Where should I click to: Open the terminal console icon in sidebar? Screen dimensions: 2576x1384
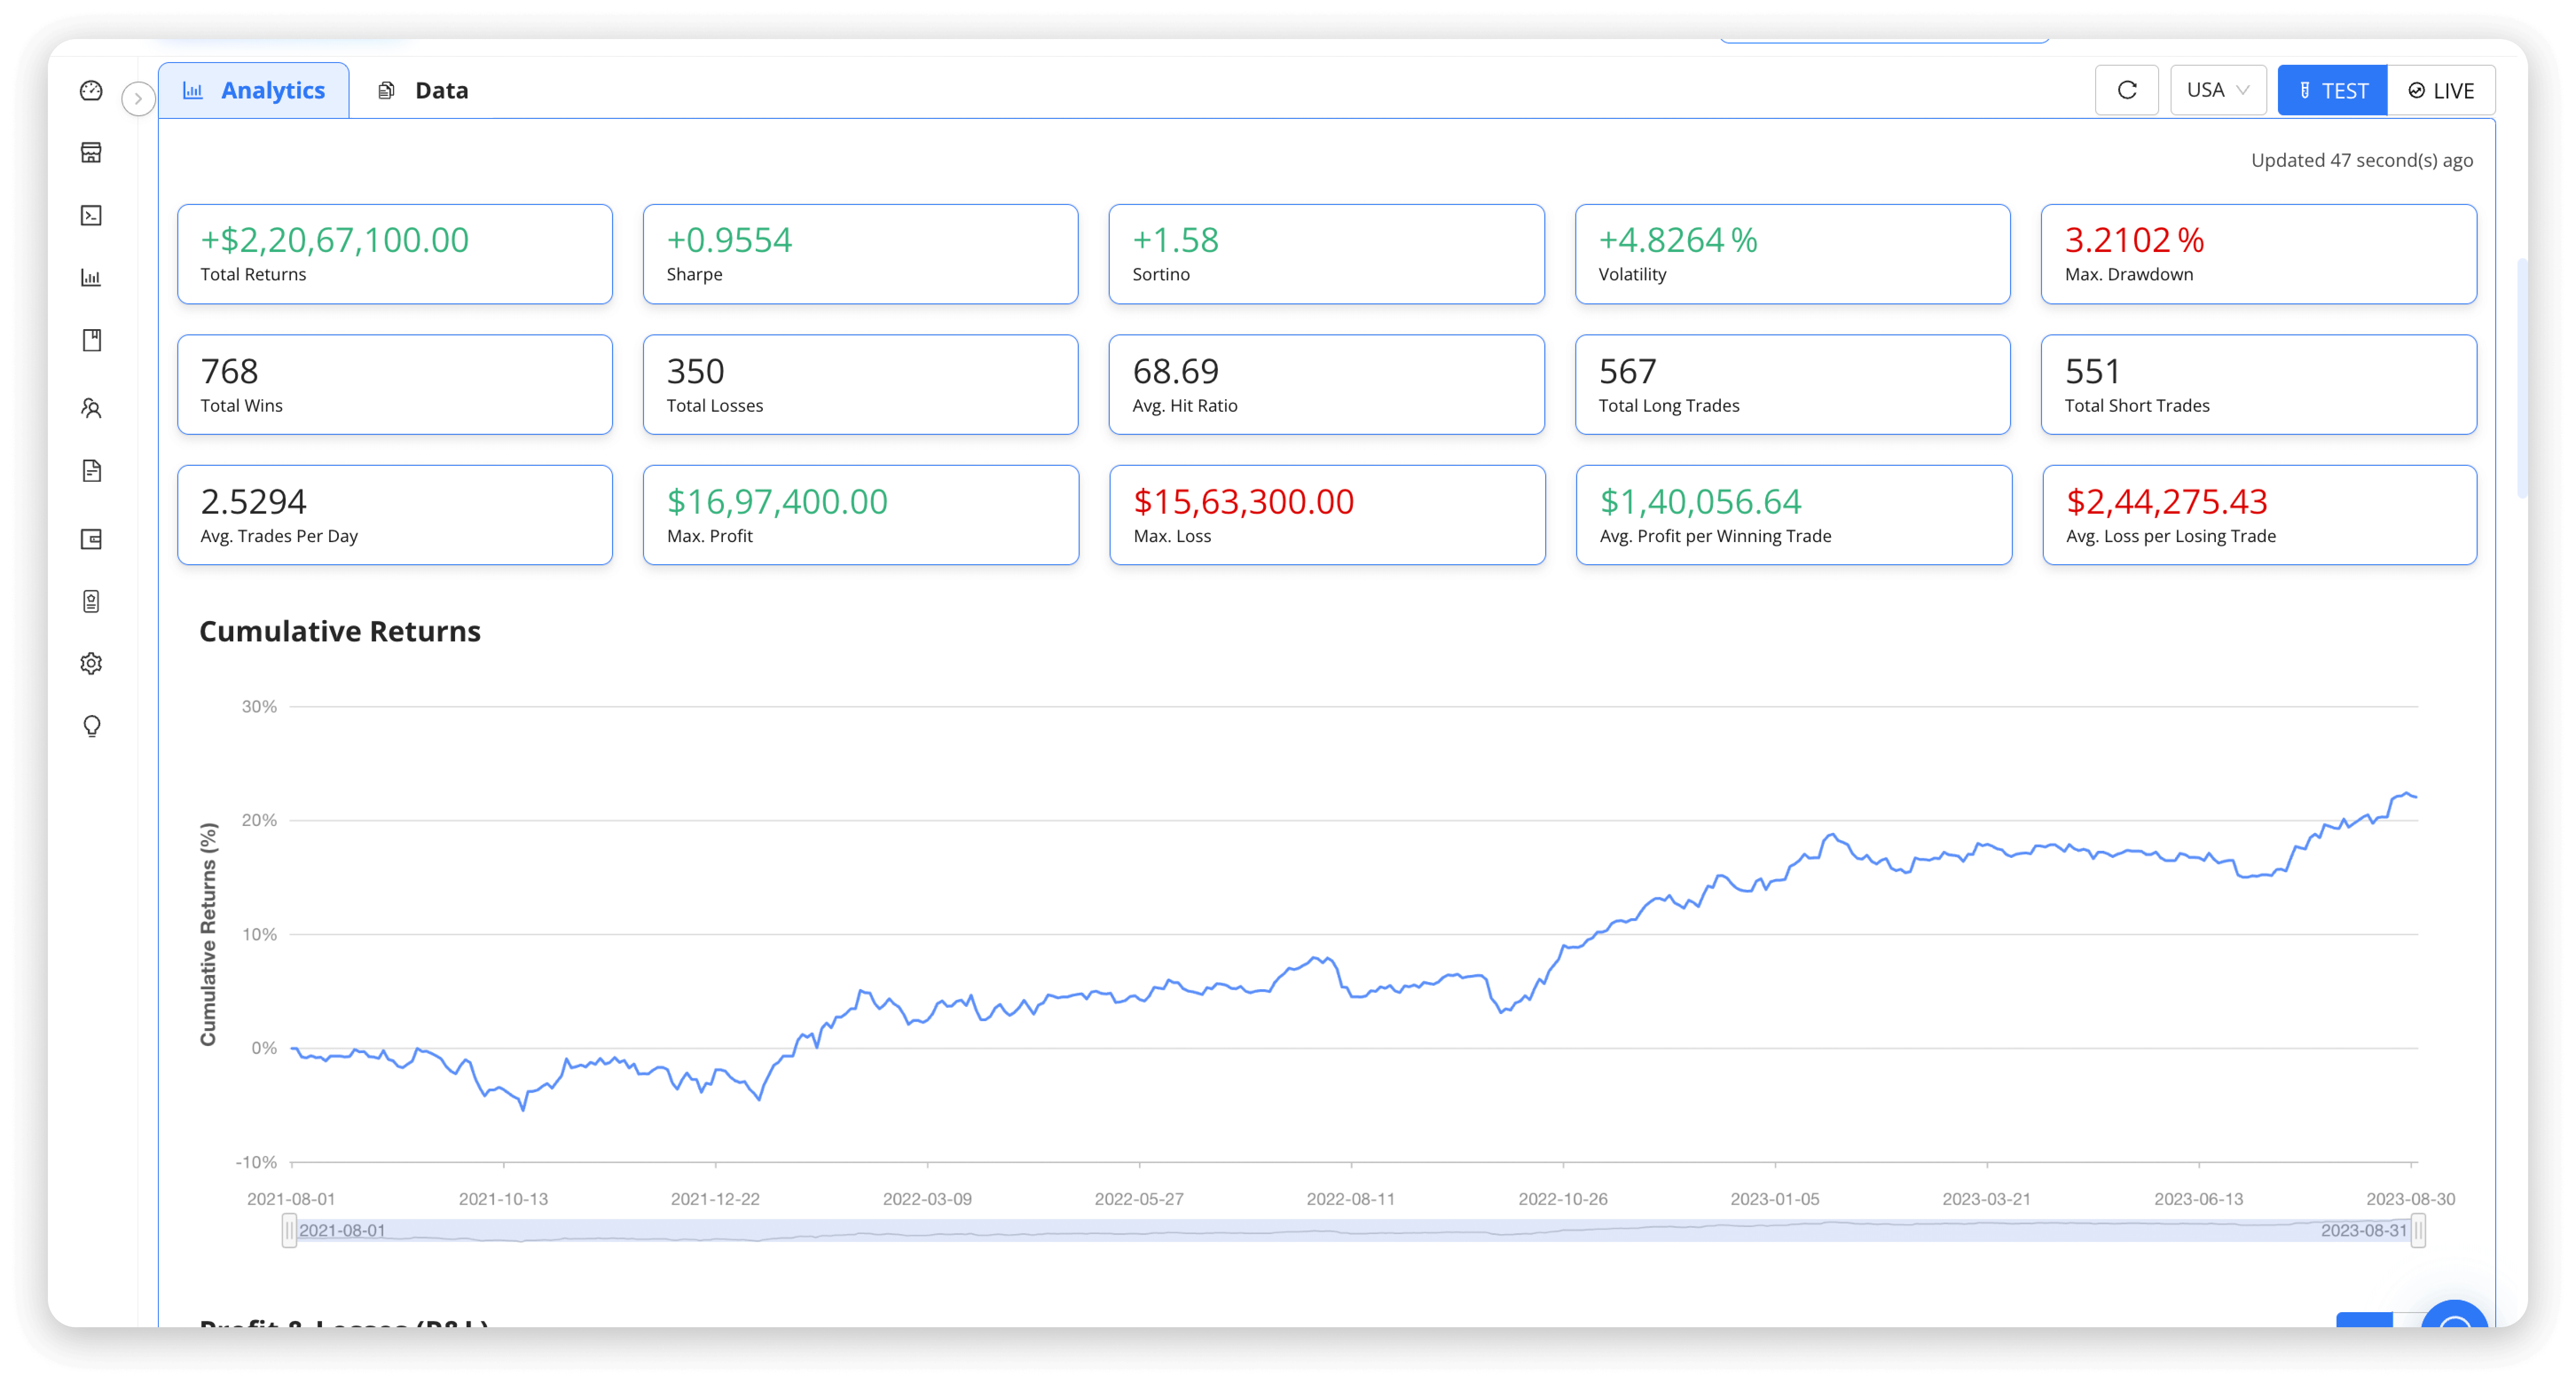point(91,215)
